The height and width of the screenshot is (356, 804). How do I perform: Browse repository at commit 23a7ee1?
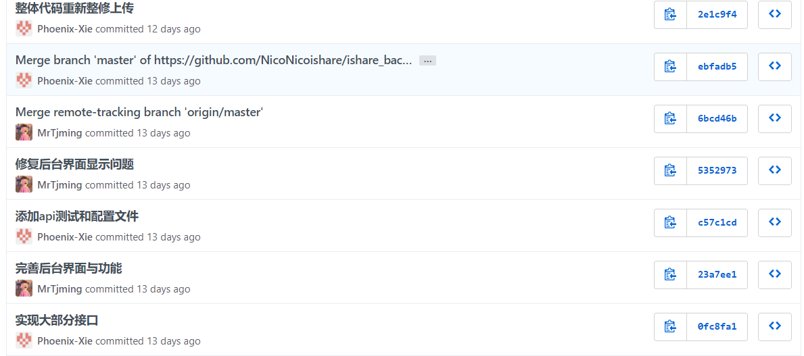775,274
